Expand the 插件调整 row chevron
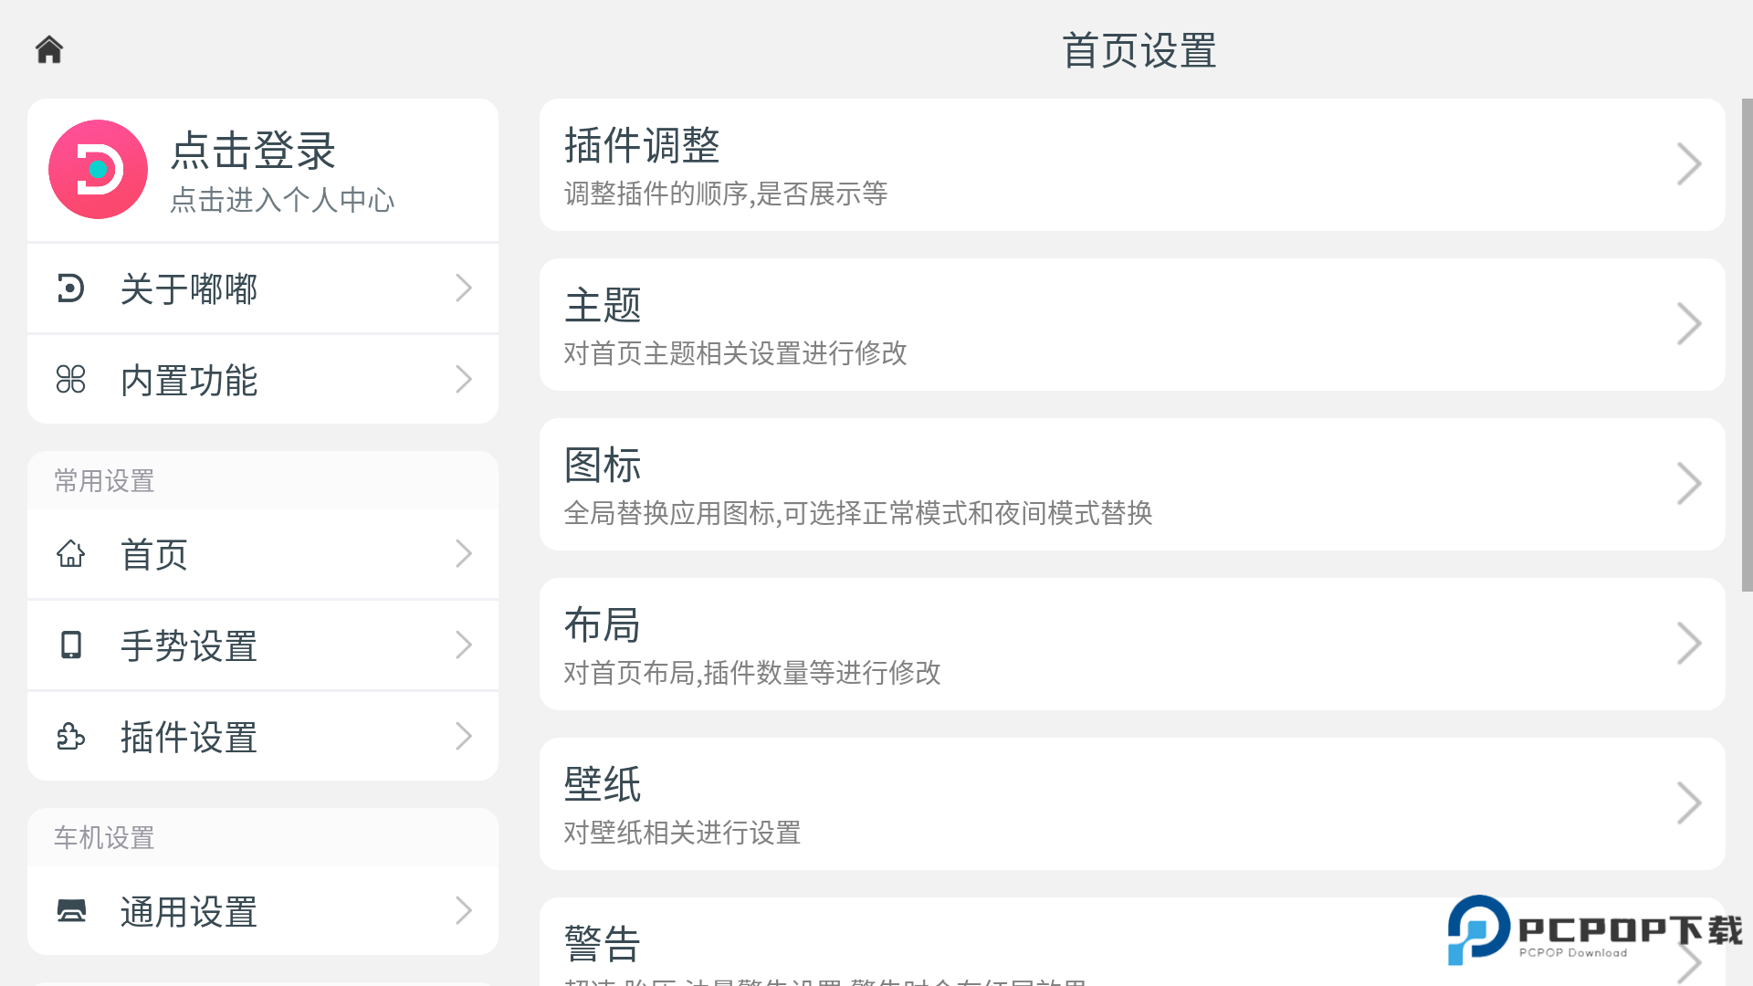This screenshot has width=1753, height=986. 1688,165
